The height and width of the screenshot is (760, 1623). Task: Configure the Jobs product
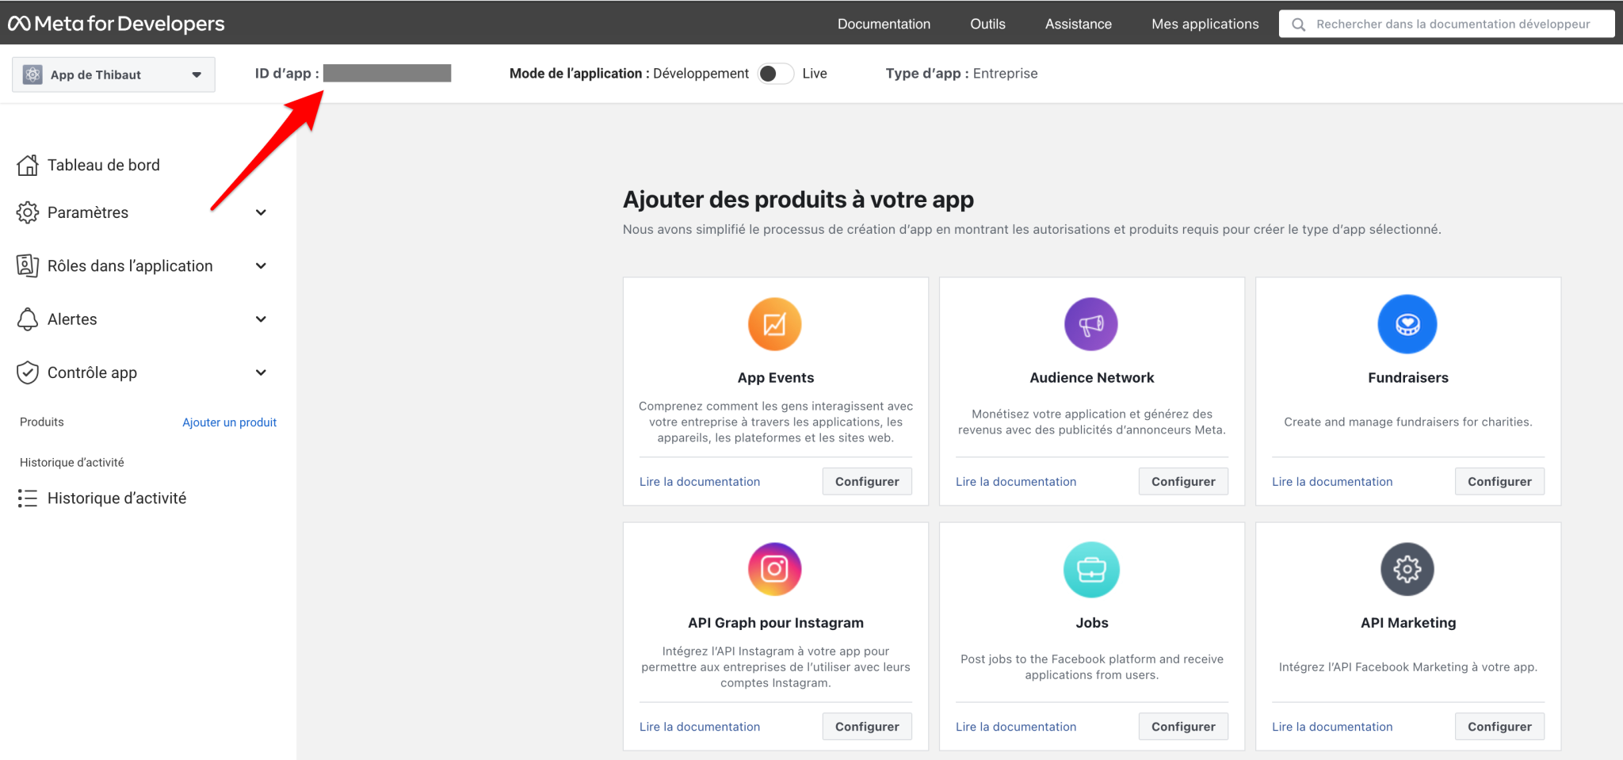coord(1183,726)
